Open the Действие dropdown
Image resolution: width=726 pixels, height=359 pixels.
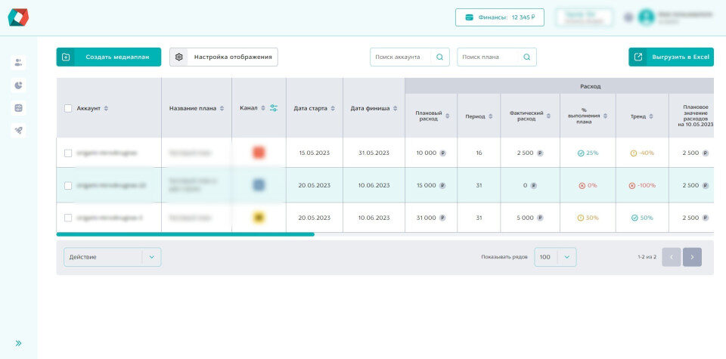point(112,257)
